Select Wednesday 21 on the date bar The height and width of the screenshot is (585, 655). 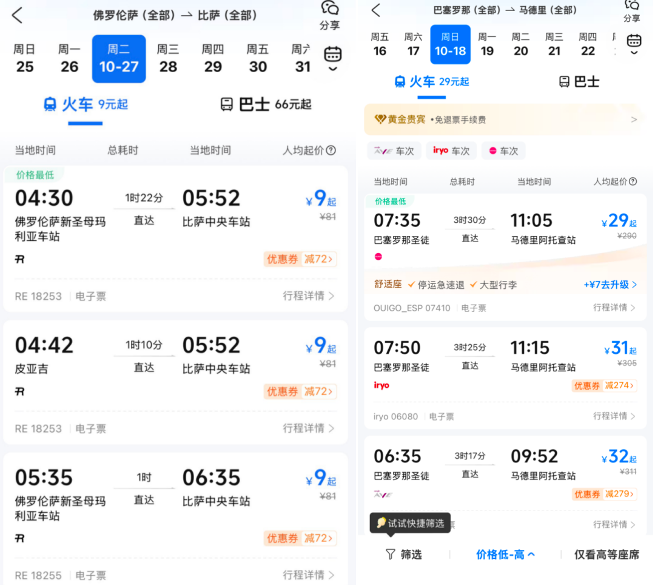[x=554, y=44]
